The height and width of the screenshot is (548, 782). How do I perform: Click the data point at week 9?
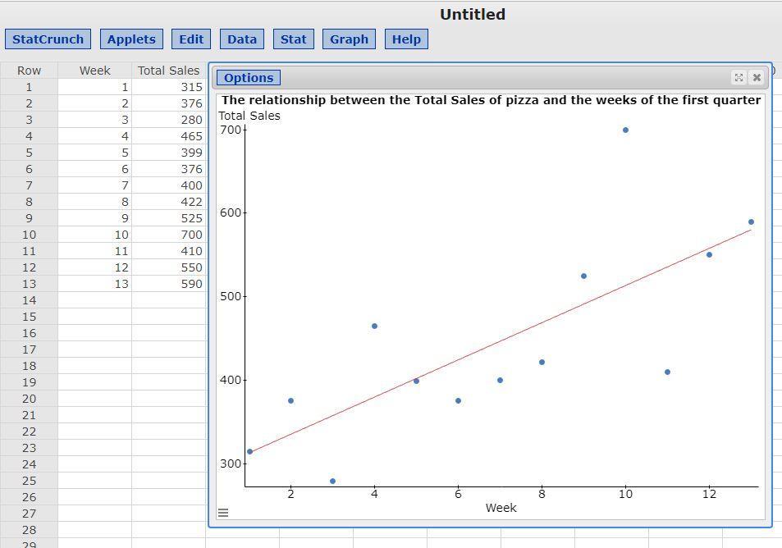click(583, 276)
